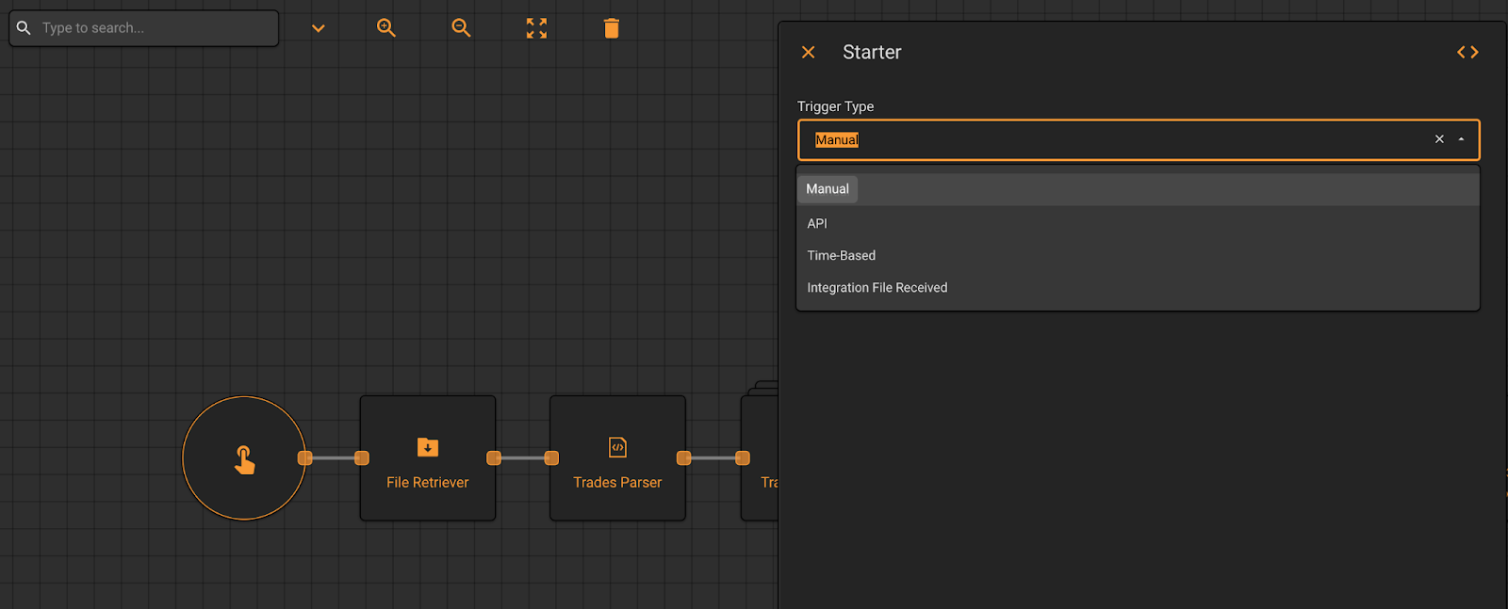This screenshot has width=1508, height=609.
Task: Select the manual trigger starter node
Action: point(244,458)
